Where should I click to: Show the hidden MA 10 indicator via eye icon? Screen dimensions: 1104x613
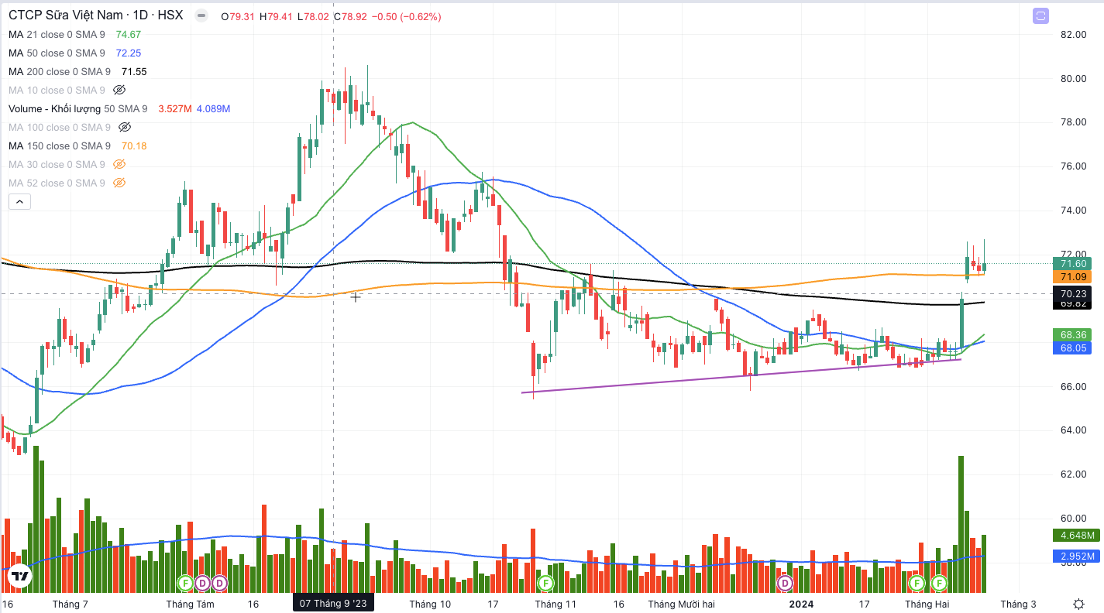(x=119, y=90)
